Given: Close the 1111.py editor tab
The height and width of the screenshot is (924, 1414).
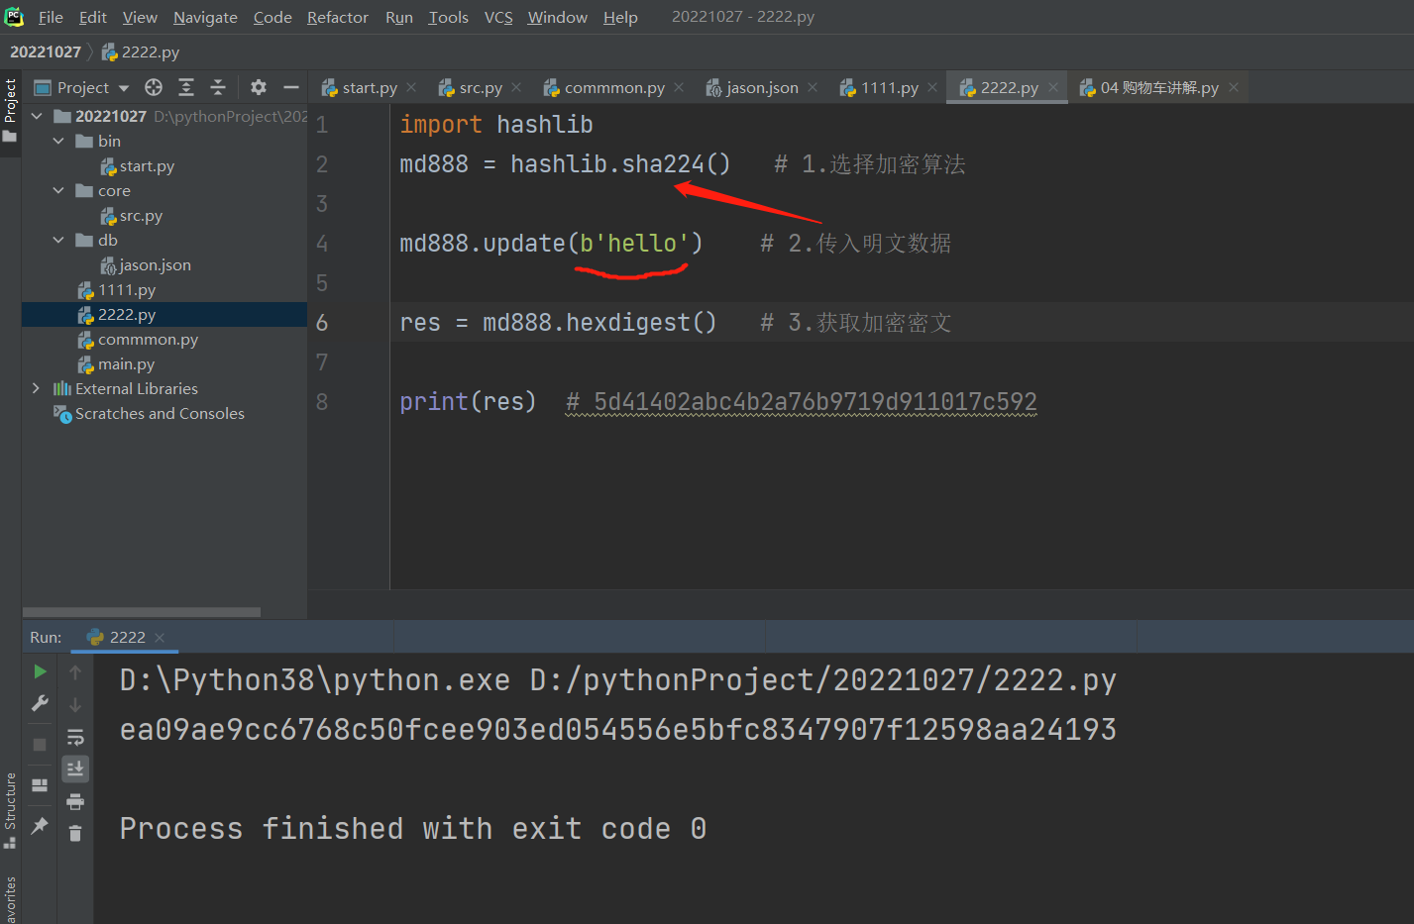Looking at the screenshot, I should pos(932,87).
